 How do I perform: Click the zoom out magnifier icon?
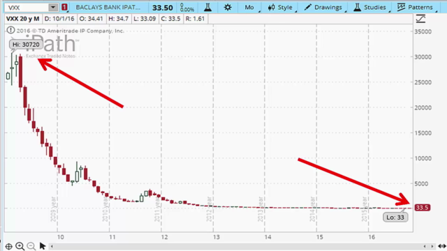[31, 246]
